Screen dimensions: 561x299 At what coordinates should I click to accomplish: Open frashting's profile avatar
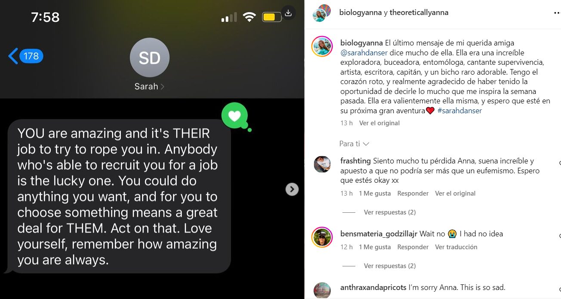(322, 164)
